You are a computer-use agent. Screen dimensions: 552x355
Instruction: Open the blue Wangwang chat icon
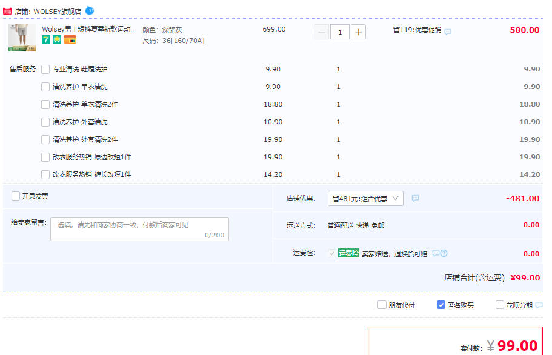[x=90, y=10]
